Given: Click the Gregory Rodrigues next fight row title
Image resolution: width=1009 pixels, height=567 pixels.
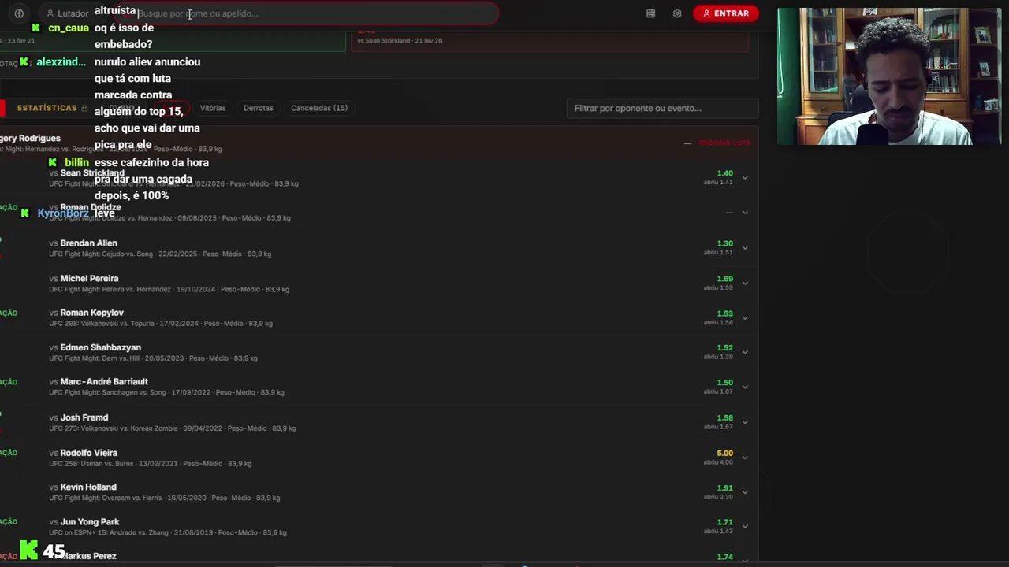Looking at the screenshot, I should 30,139.
